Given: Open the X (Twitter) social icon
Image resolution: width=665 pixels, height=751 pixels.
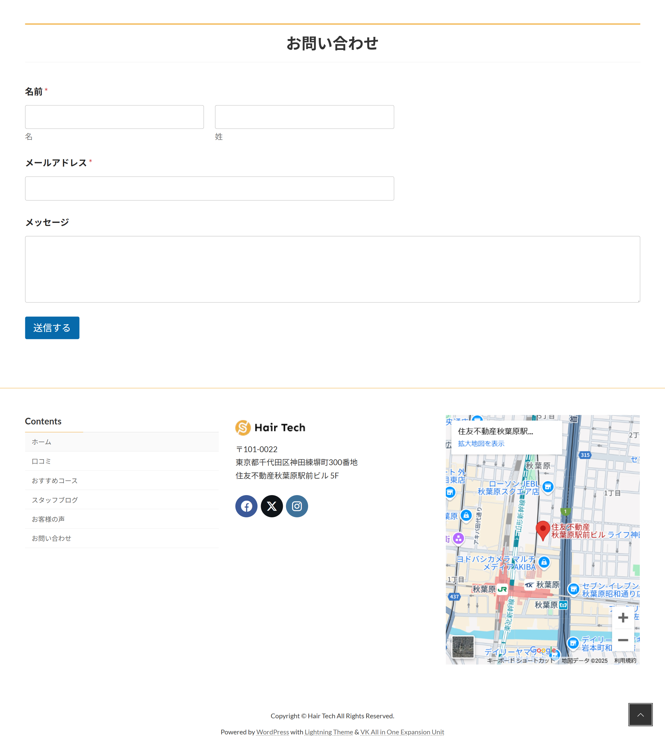Looking at the screenshot, I should (272, 506).
